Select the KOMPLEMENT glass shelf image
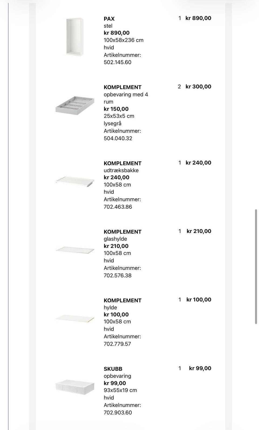Image resolution: width=259 pixels, height=430 pixels. pyautogui.click(x=75, y=250)
